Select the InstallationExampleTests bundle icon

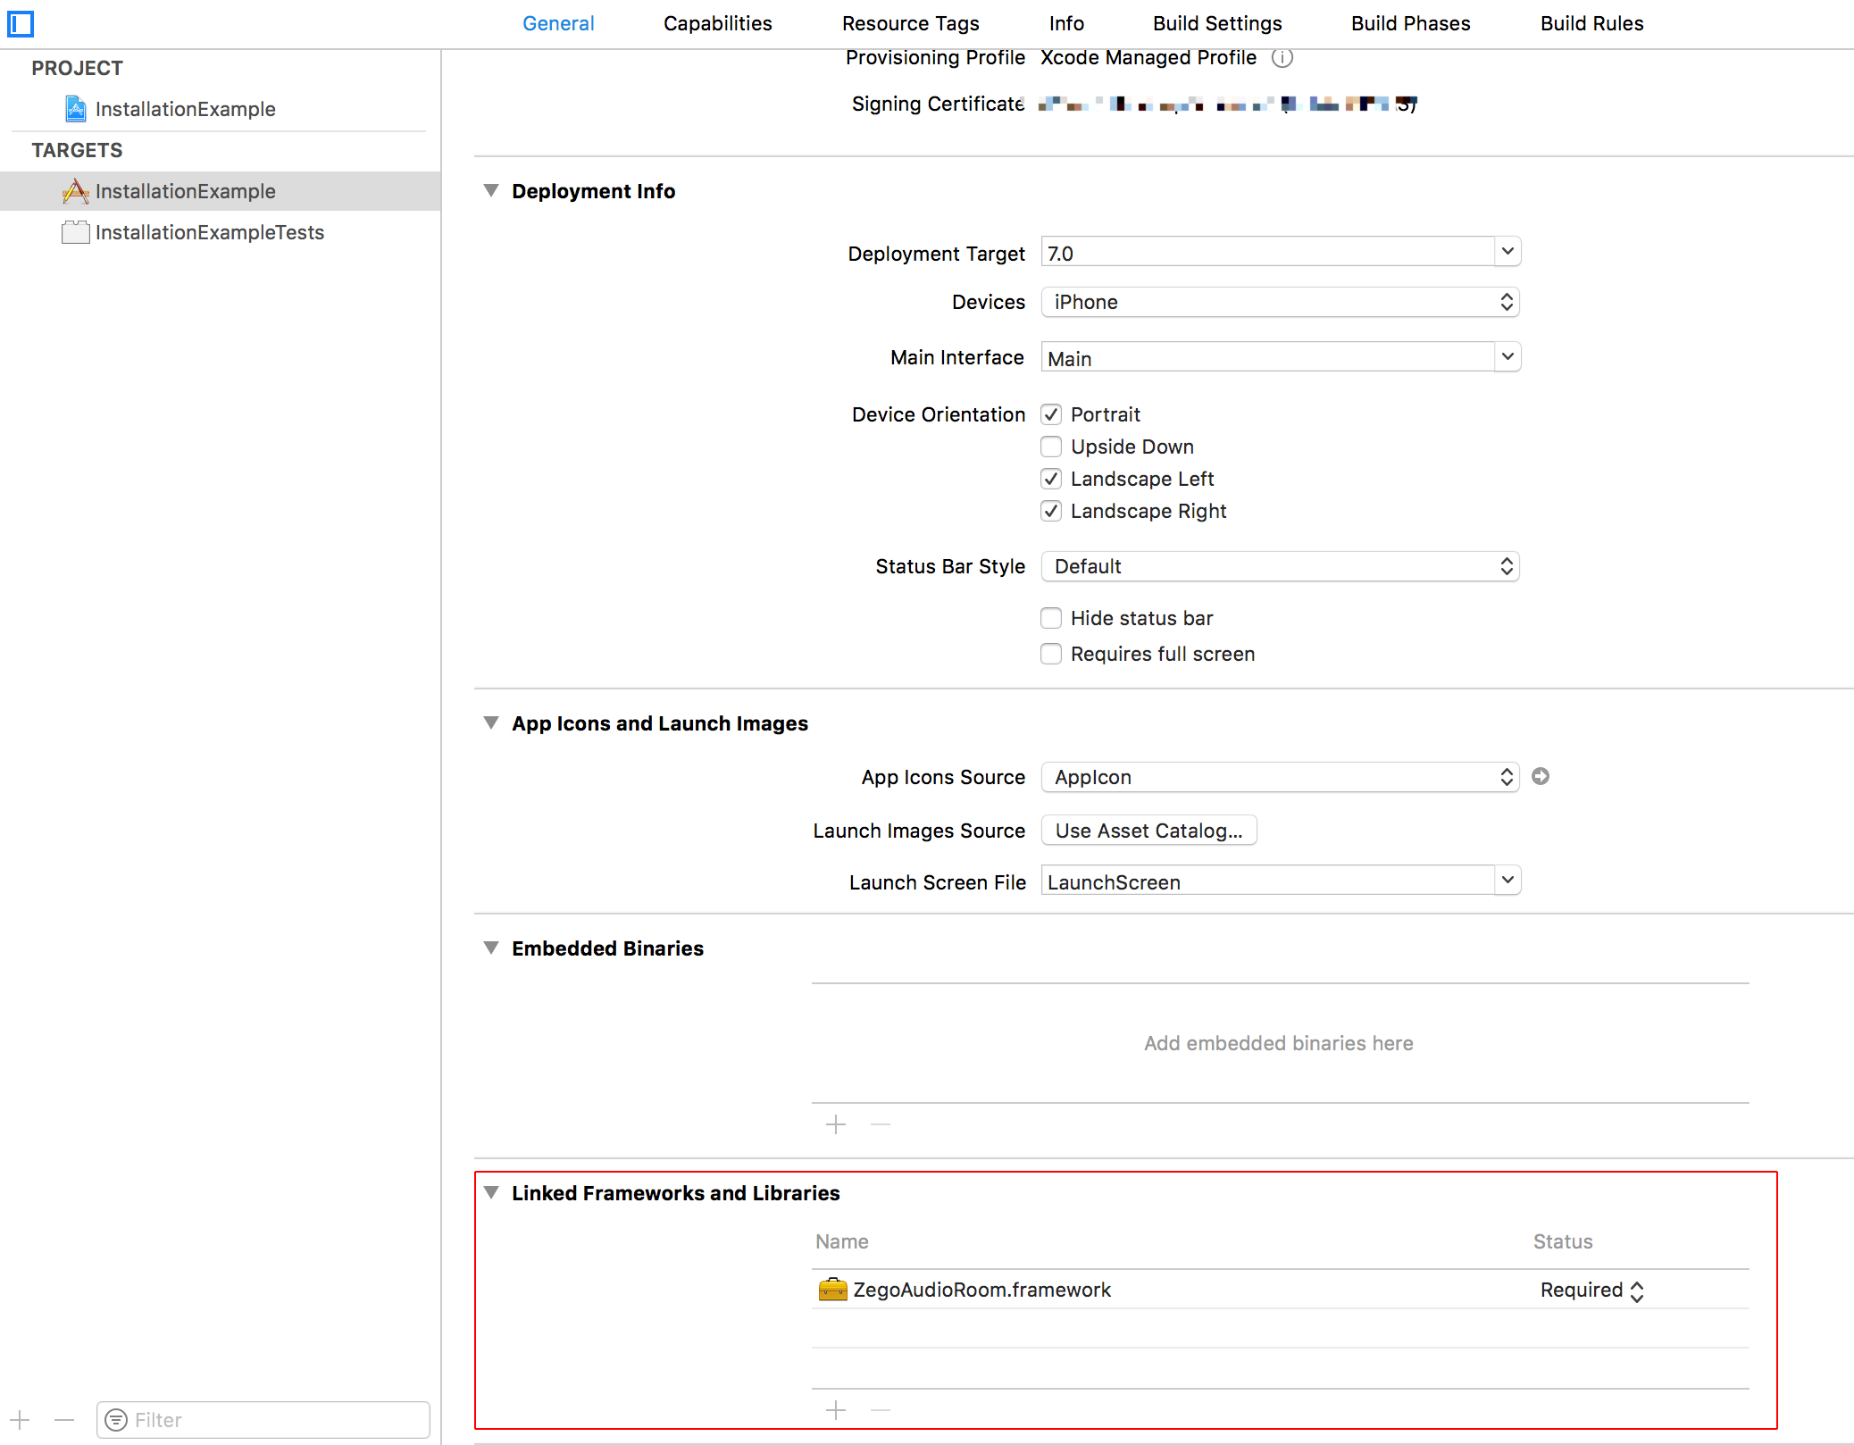(76, 232)
